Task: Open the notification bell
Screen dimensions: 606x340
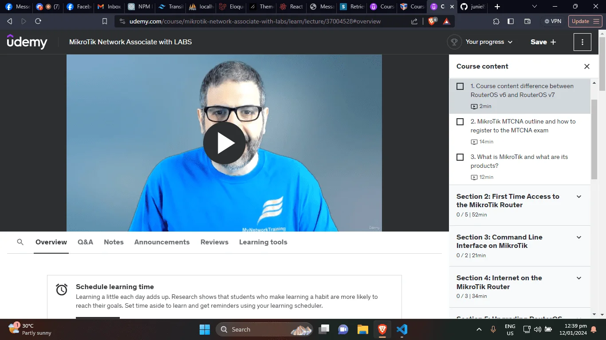Action: tap(594, 329)
